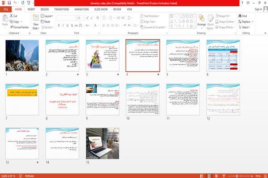Select slide 9 thumbnail

(x=103, y=99)
